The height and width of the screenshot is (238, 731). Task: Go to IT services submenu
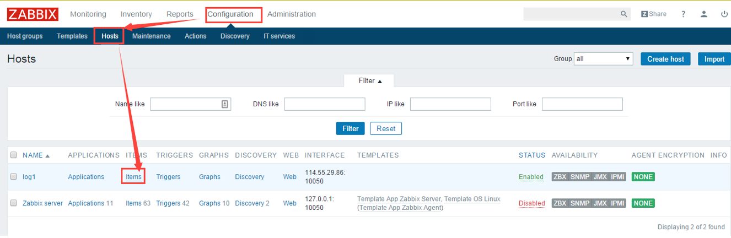279,36
